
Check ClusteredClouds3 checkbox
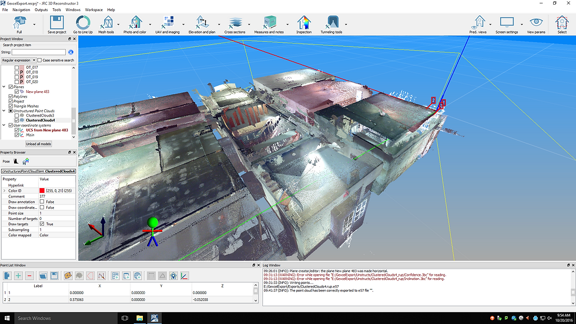click(16, 115)
